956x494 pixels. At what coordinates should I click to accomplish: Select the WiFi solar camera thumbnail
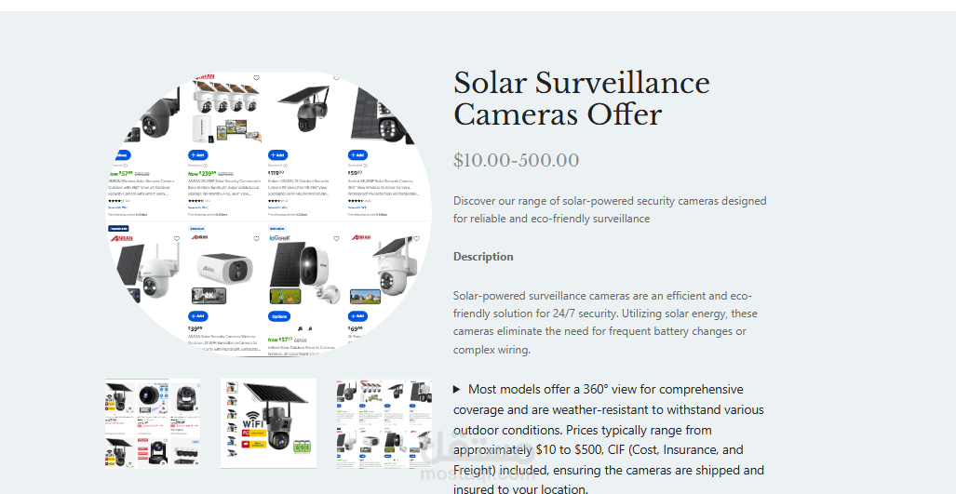click(x=268, y=423)
